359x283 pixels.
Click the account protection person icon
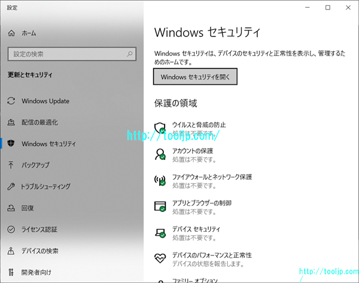click(x=160, y=154)
